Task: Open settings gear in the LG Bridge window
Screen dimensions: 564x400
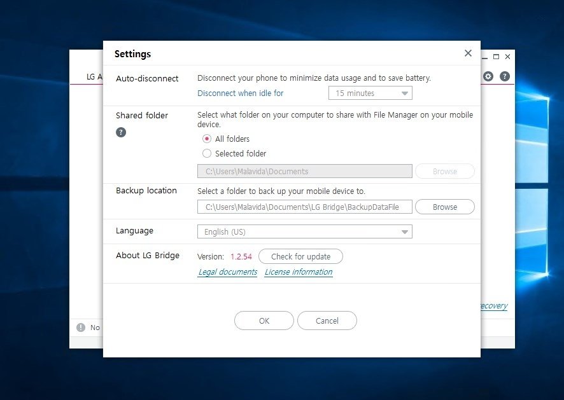Action: pyautogui.click(x=488, y=76)
